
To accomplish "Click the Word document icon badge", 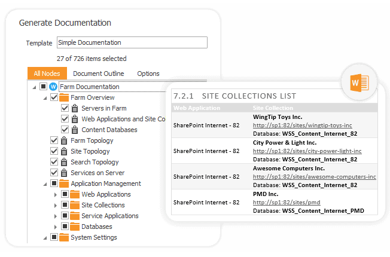I will [359, 82].
